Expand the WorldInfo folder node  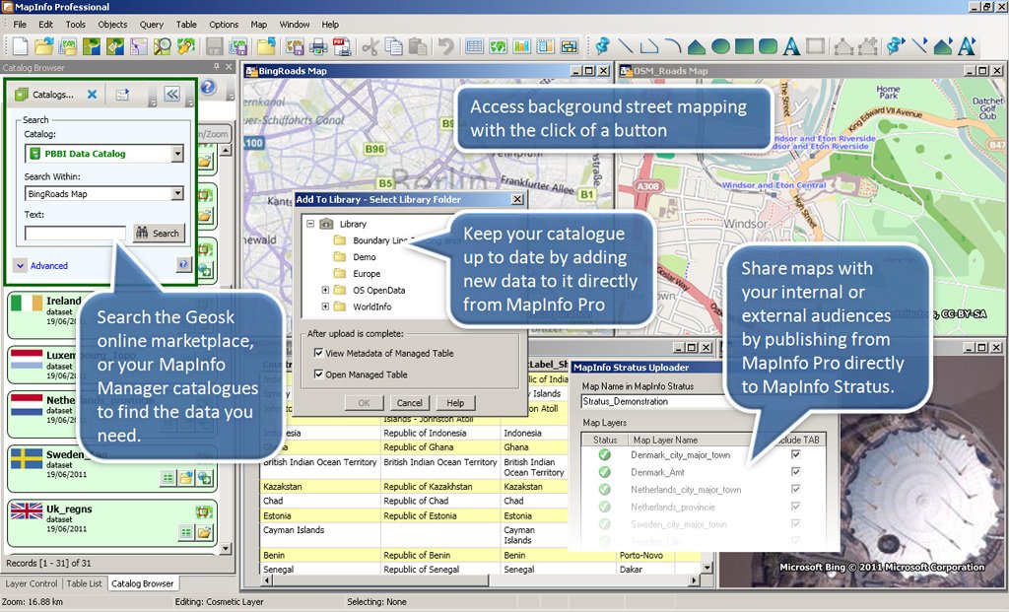tap(325, 306)
